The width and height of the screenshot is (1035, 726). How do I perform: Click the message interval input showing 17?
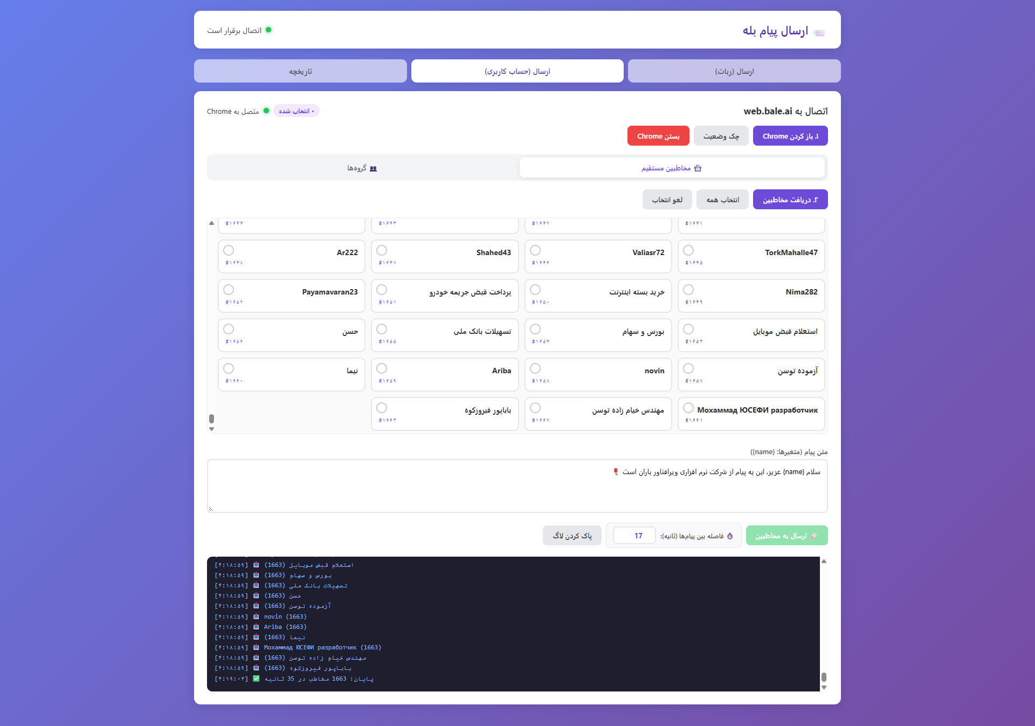tap(634, 536)
